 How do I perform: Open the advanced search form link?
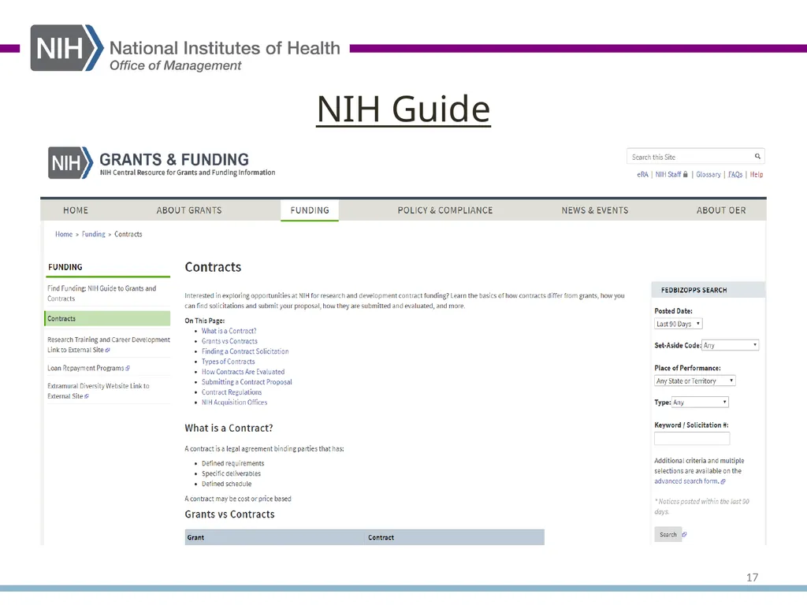point(686,481)
